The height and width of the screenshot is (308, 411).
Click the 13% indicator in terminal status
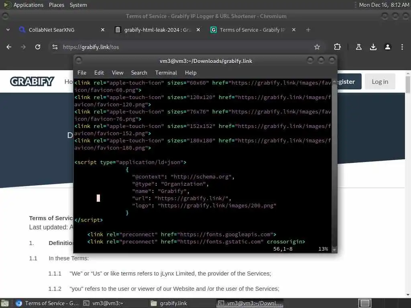323,249
